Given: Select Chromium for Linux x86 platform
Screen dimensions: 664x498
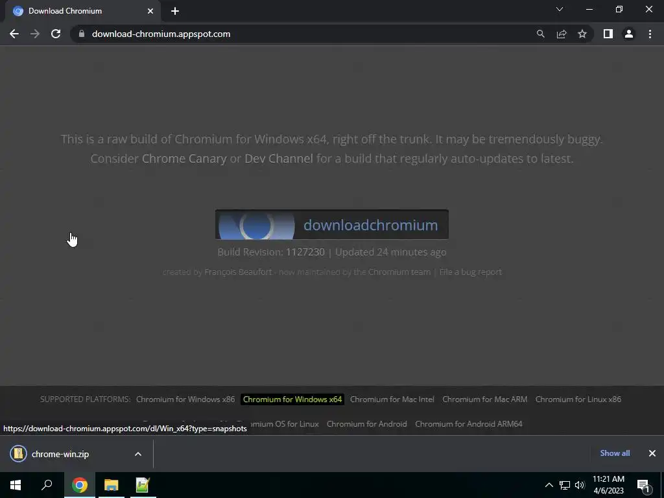Looking at the screenshot, I should pos(578,399).
